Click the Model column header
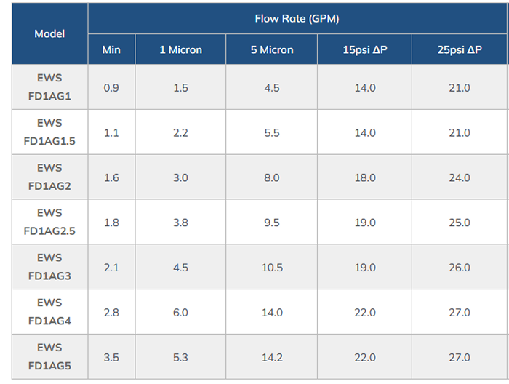 pos(49,33)
